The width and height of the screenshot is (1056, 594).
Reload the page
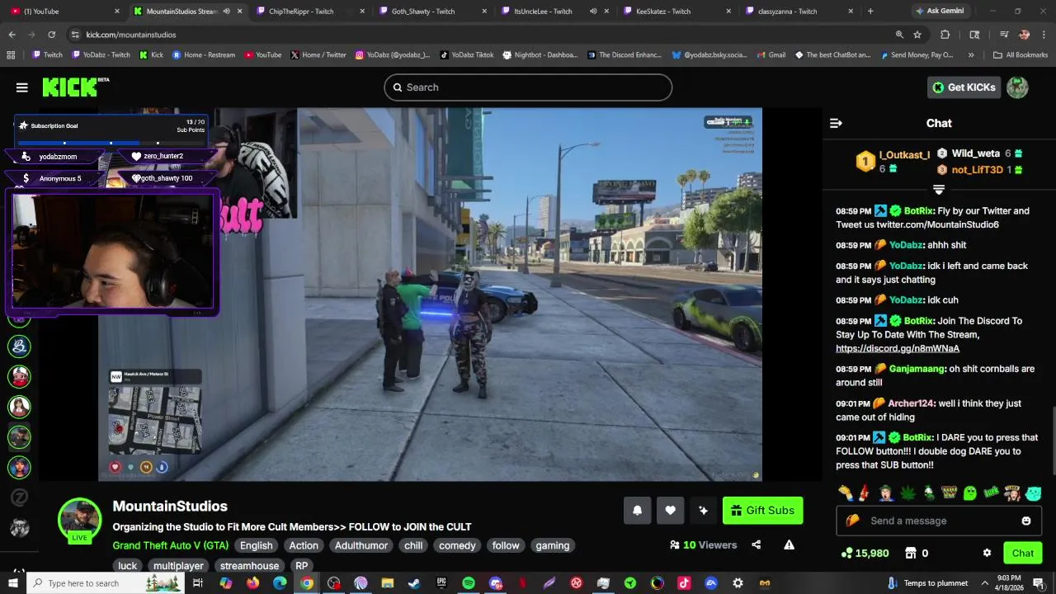(x=51, y=35)
